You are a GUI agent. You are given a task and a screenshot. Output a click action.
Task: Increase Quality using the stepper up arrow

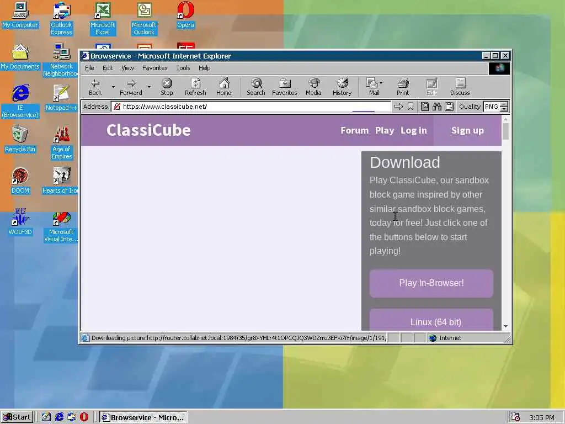(504, 104)
